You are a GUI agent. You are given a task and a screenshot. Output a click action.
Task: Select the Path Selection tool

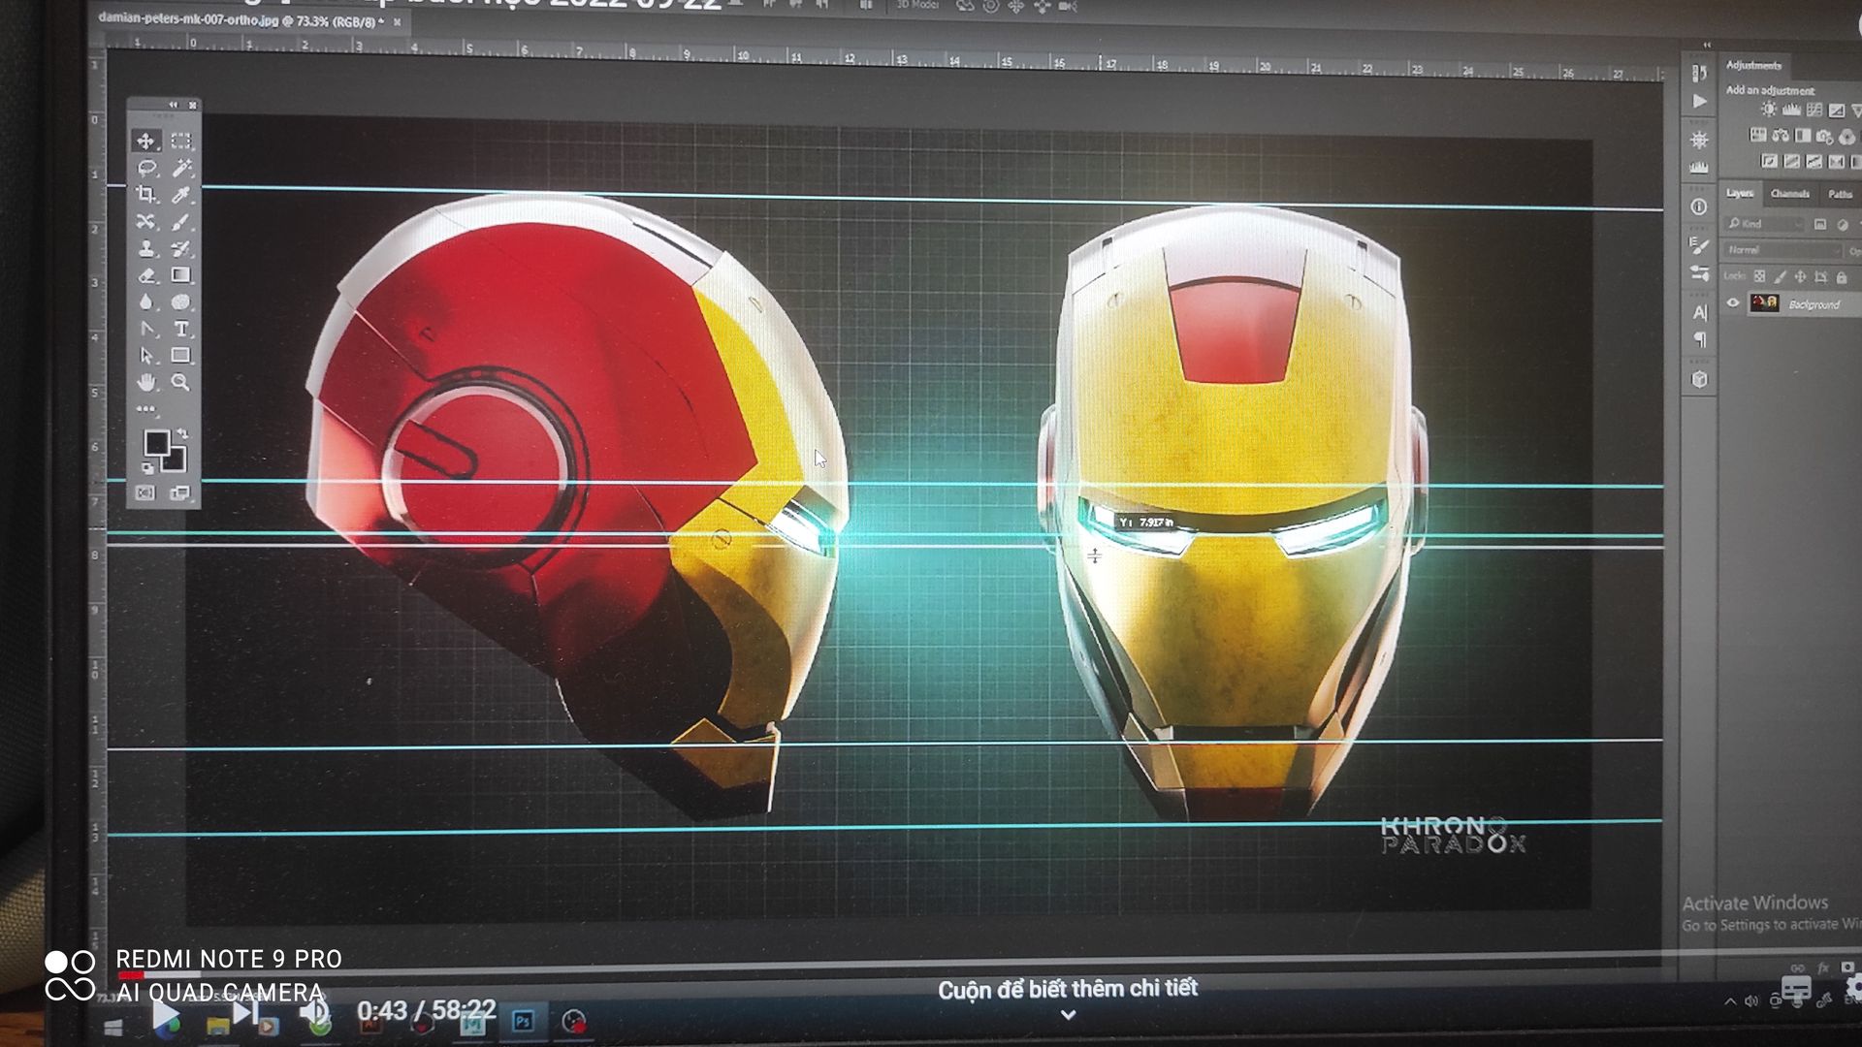145,356
